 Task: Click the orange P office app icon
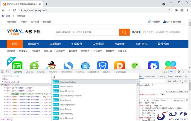(x=120, y=65)
